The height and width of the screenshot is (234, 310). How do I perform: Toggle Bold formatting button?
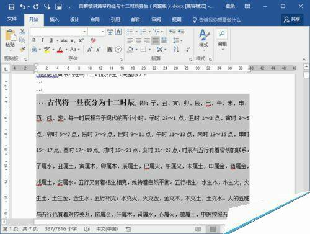34,40
